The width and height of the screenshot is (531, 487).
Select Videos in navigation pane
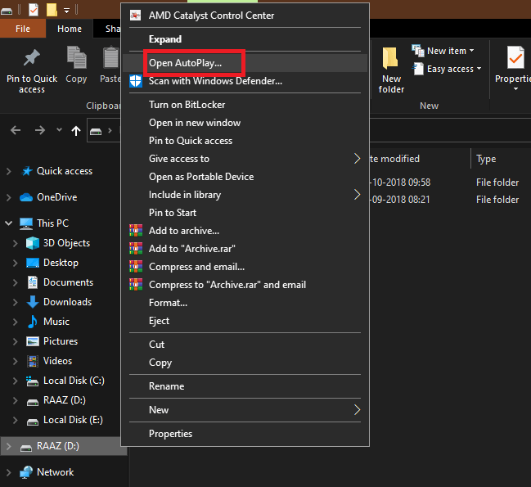[x=57, y=361]
